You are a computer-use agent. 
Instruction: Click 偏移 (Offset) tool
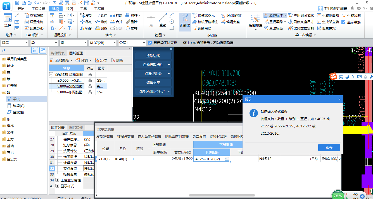(101, 28)
